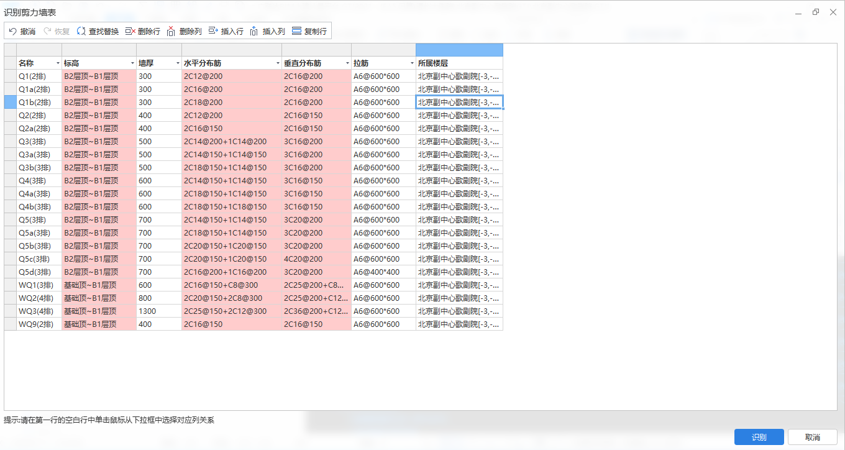Viewport: 845px width, 450px height.
Task: Select the WQ9(2排) name cell
Action: click(39, 324)
